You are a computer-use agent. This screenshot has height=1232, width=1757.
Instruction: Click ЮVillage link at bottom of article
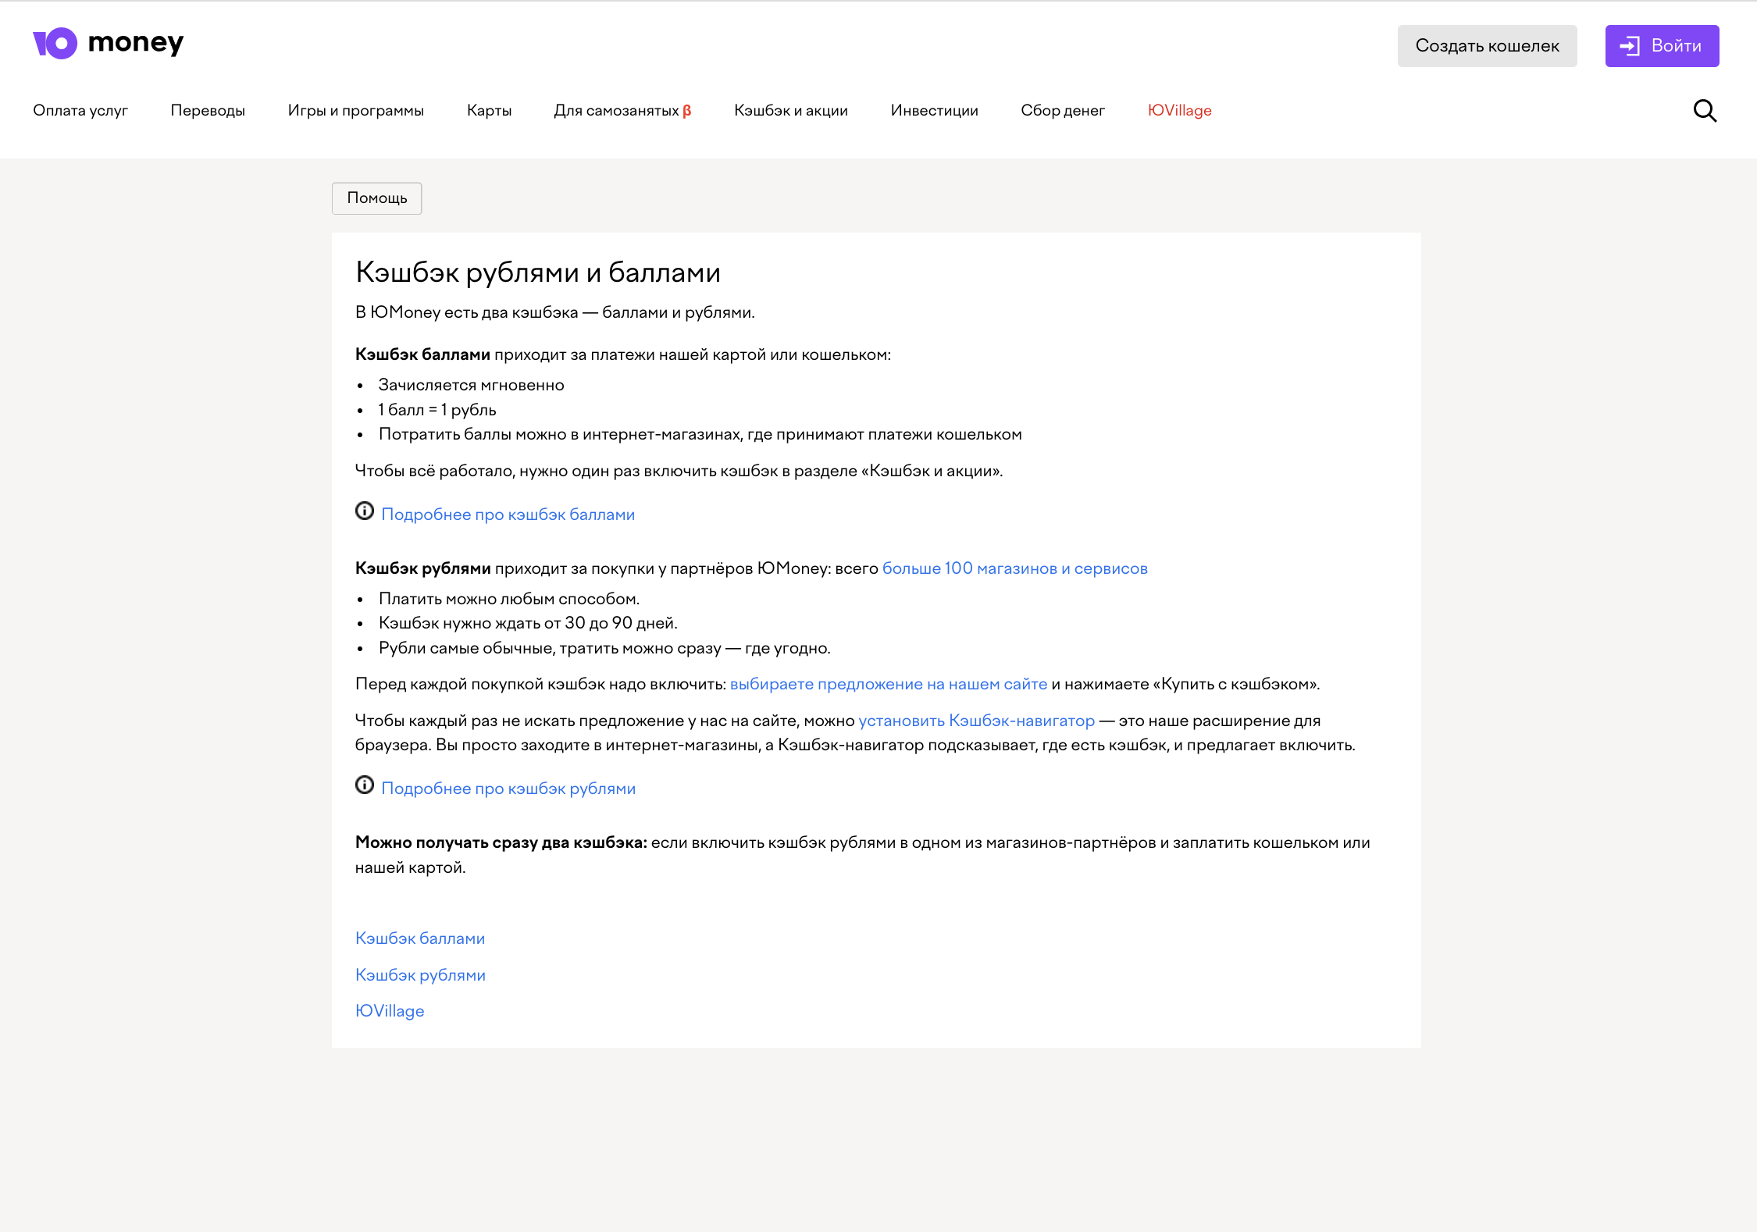[390, 1011]
